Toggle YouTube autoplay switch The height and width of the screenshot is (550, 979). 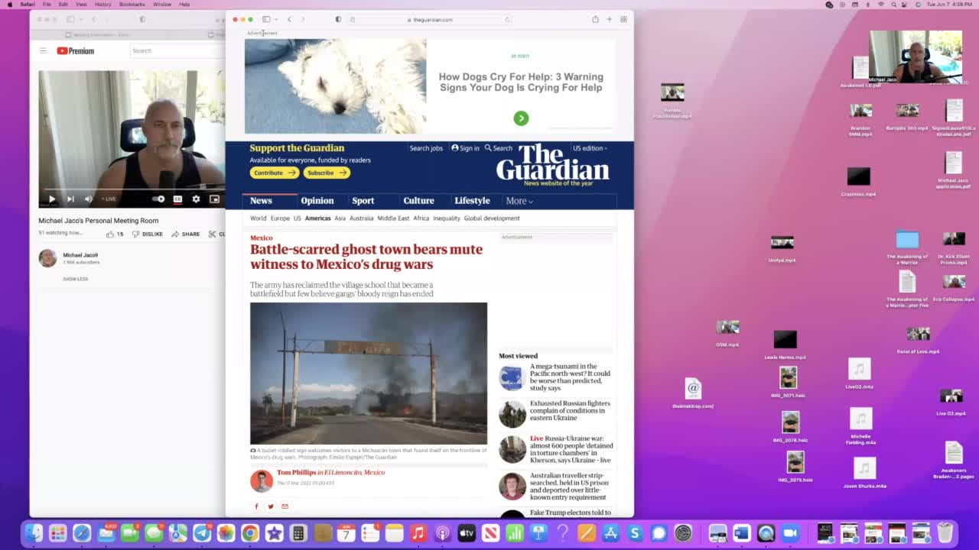[158, 199]
